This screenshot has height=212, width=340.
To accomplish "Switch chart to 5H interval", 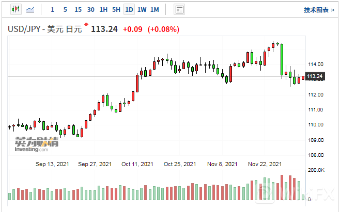I will 116,9.
